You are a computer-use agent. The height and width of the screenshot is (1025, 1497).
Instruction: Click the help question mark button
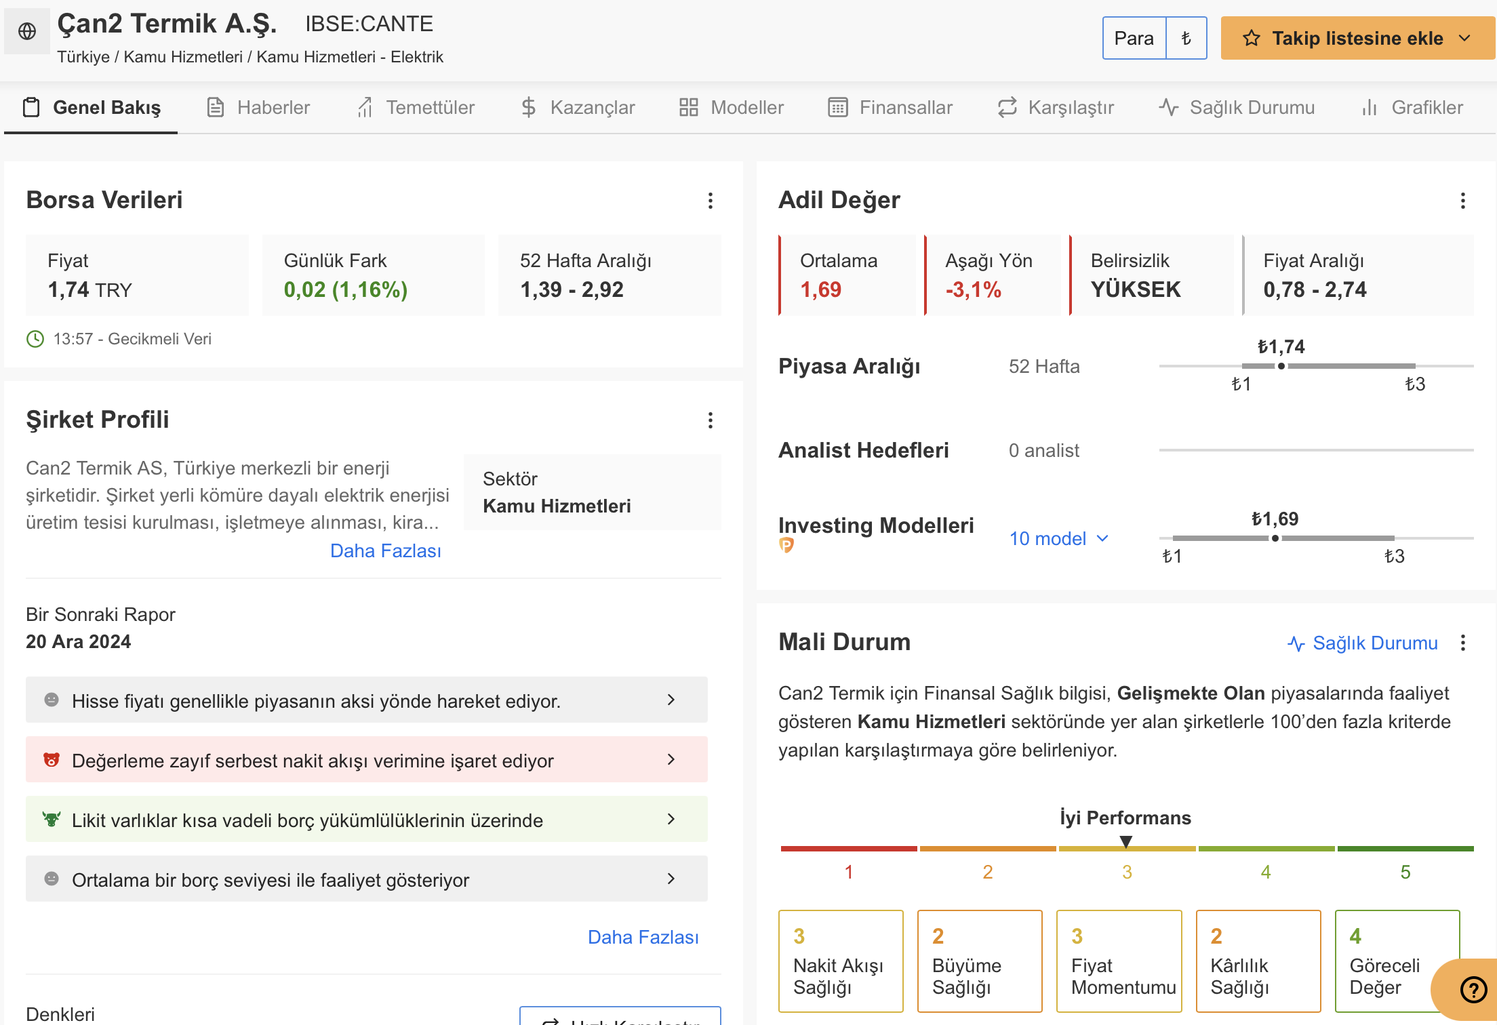click(x=1473, y=989)
